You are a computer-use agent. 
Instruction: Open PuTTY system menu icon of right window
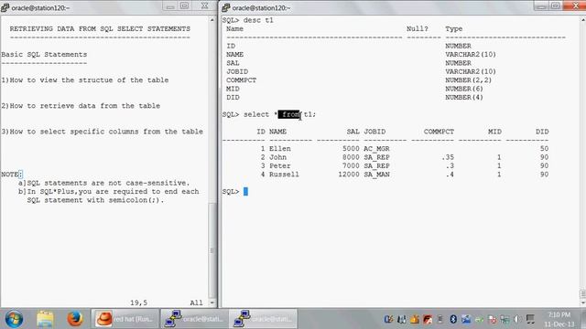226,7
